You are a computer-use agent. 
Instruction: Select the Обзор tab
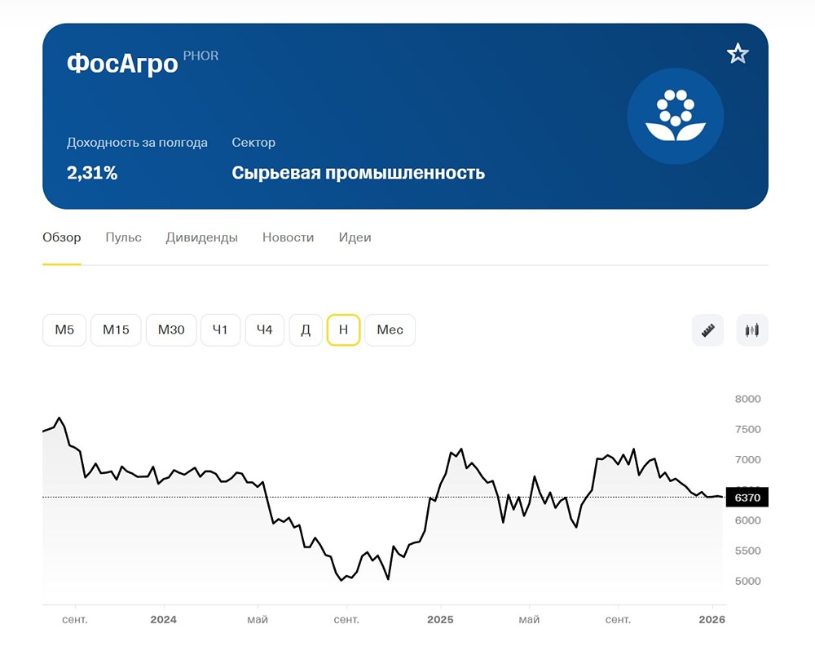(61, 237)
